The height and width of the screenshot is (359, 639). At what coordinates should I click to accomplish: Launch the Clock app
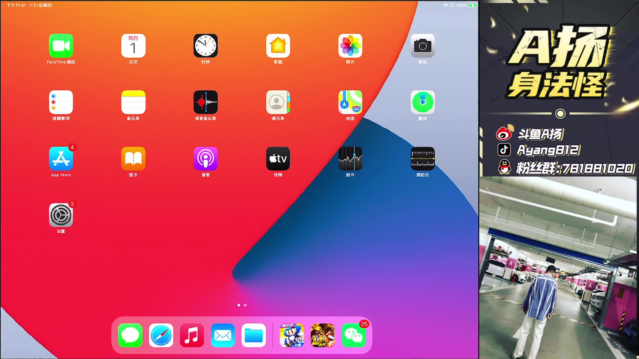pos(206,46)
